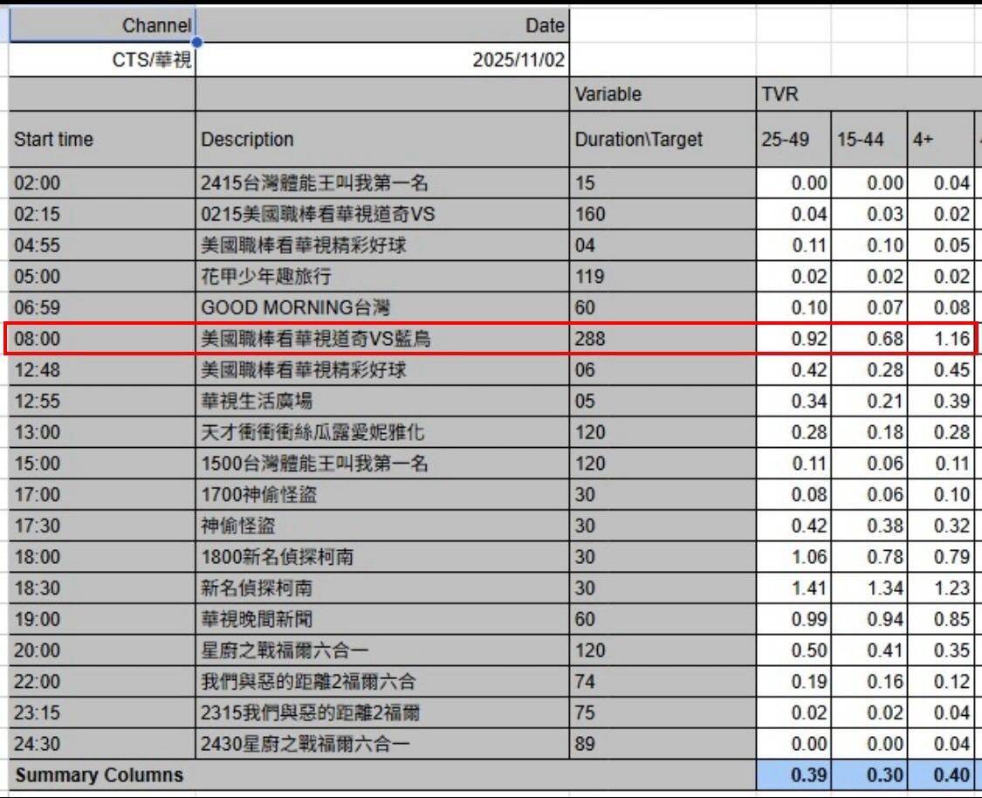Image resolution: width=982 pixels, height=798 pixels.
Task: Select the Description column header
Action: [x=382, y=140]
